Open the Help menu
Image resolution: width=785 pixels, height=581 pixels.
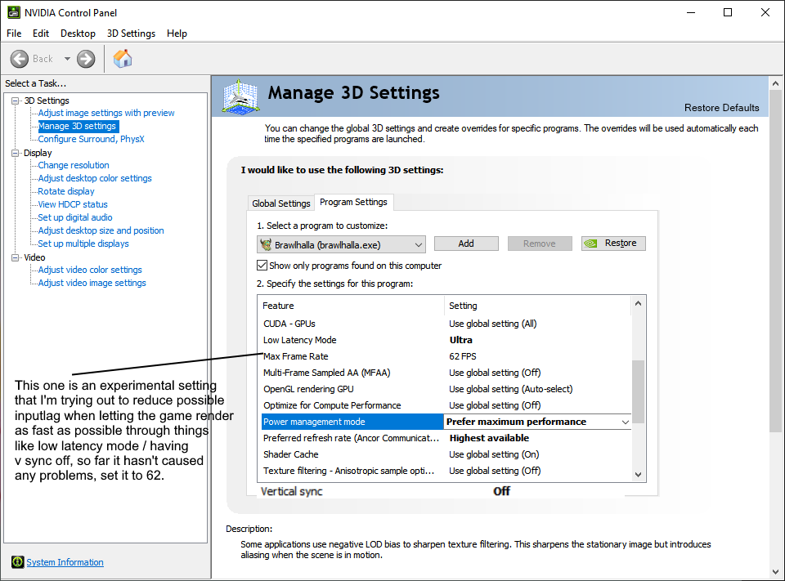(177, 34)
